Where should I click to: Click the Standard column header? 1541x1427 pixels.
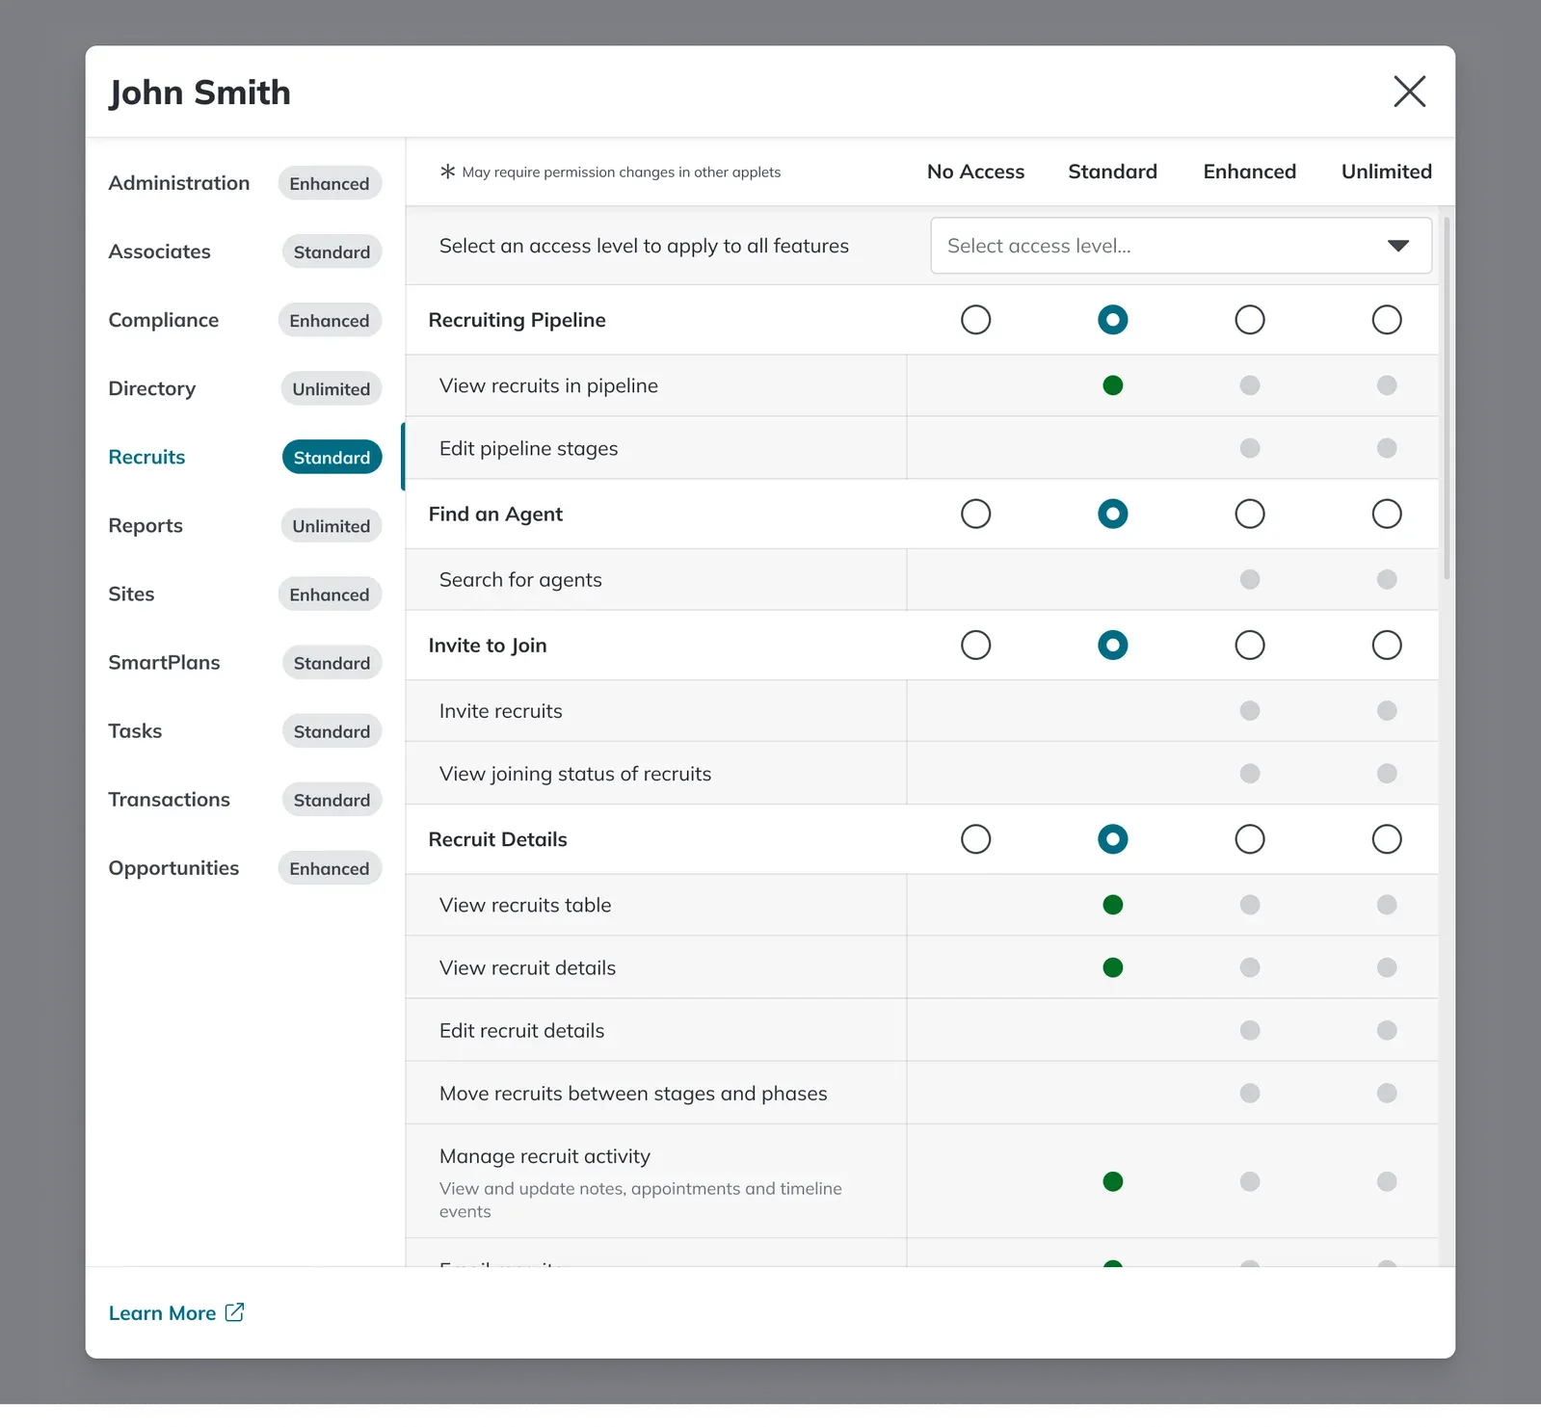1112,172
